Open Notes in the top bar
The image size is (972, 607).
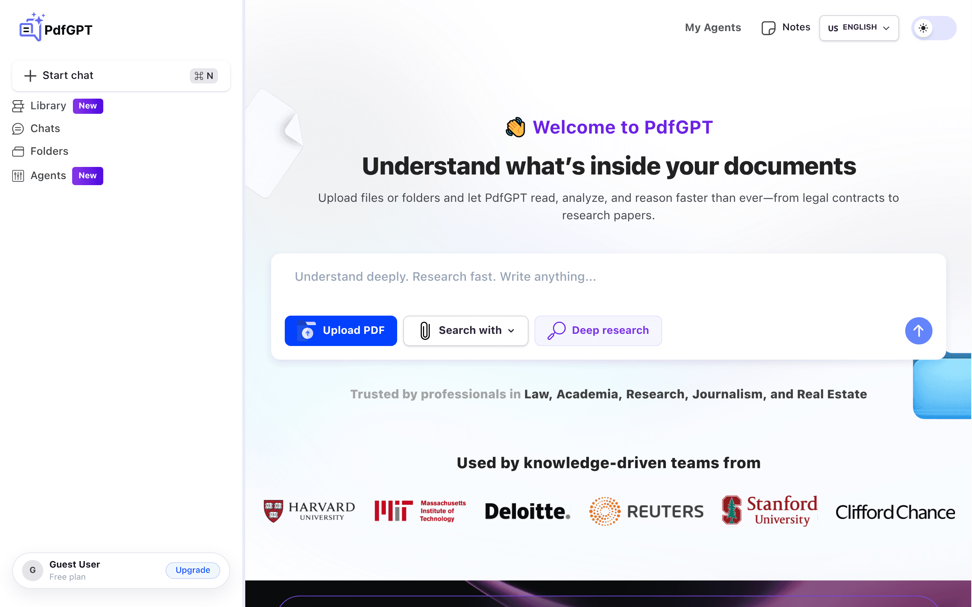point(786,27)
